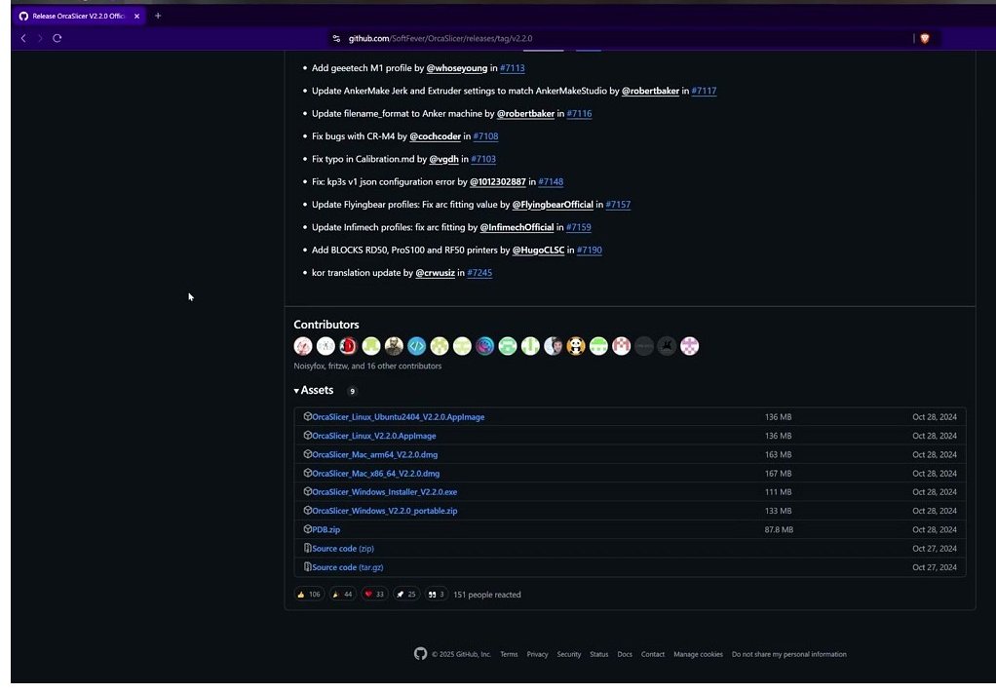This screenshot has width=996, height=694.
Task: Click party popper reaction with 44
Action: (342, 595)
